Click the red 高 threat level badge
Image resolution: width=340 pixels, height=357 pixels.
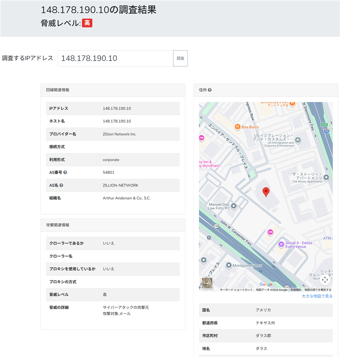[x=87, y=23]
